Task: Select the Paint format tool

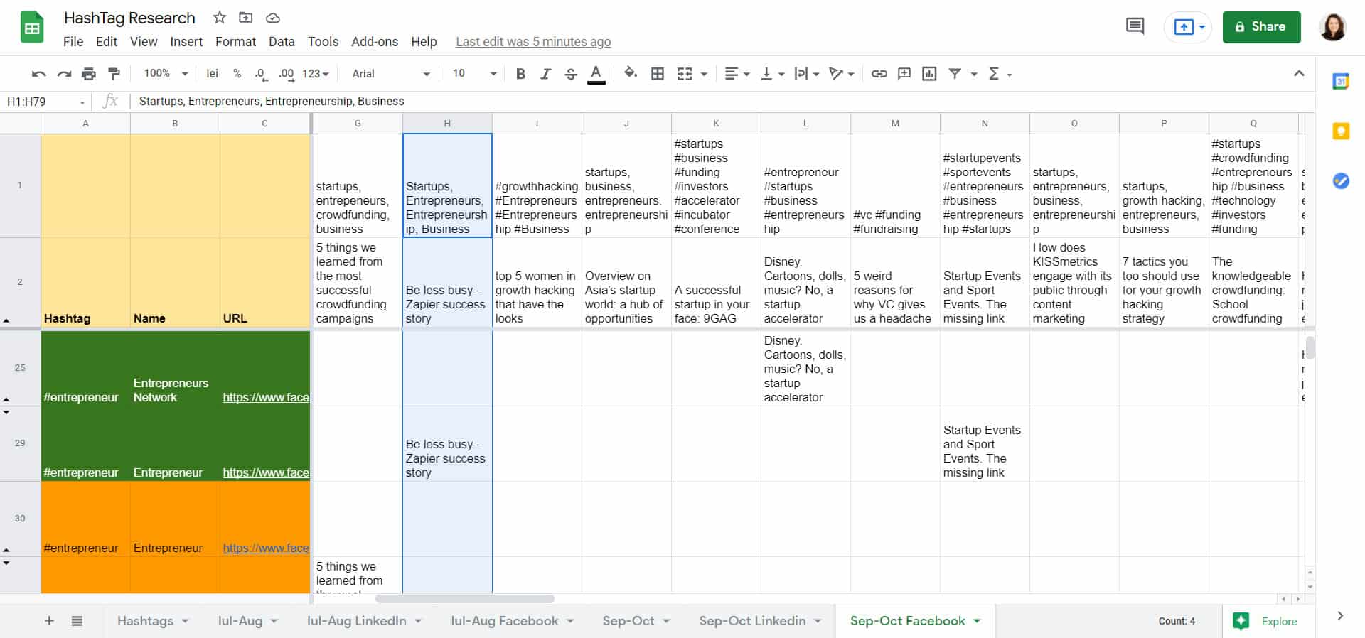Action: coord(114,74)
